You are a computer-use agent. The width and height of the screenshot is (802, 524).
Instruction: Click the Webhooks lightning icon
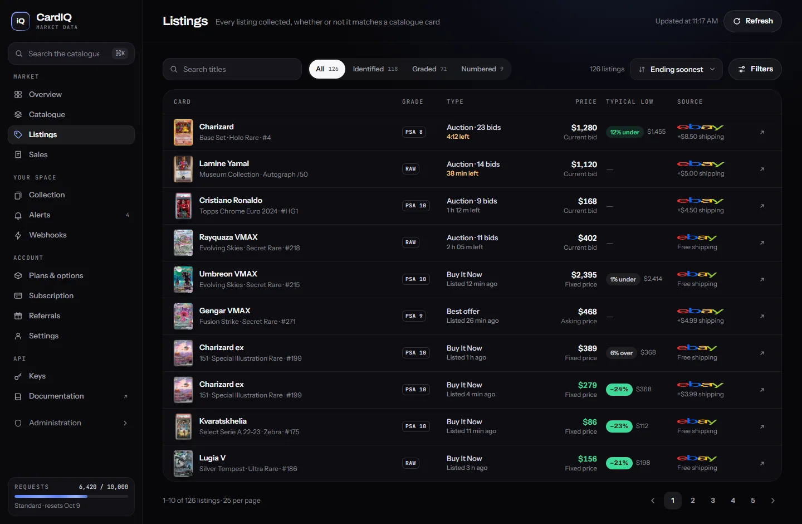(18, 235)
